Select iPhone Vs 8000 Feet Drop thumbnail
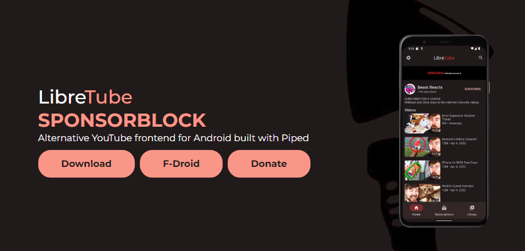The width and height of the screenshot is (525, 251). tap(422, 170)
